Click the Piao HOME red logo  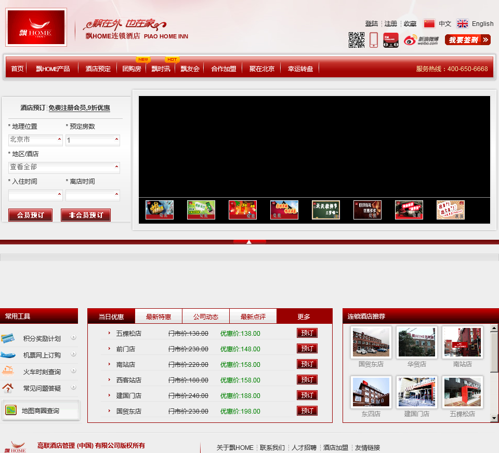tap(36, 28)
